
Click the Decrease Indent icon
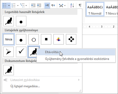point(33,5)
